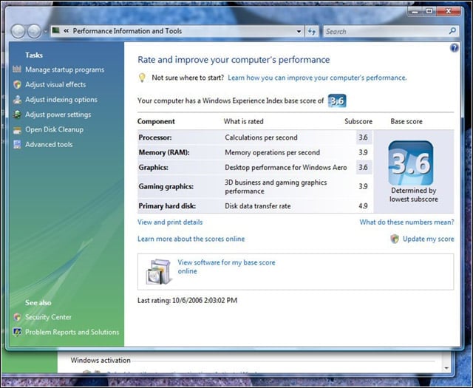This screenshot has height=388, width=473.
Task: Click the Manage startup programs icon
Action: click(17, 69)
